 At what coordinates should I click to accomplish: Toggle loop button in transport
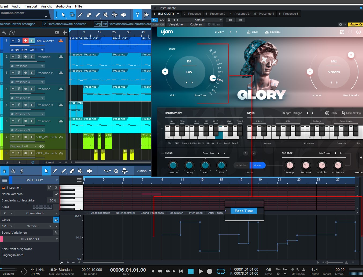pyautogui.click(x=221, y=271)
